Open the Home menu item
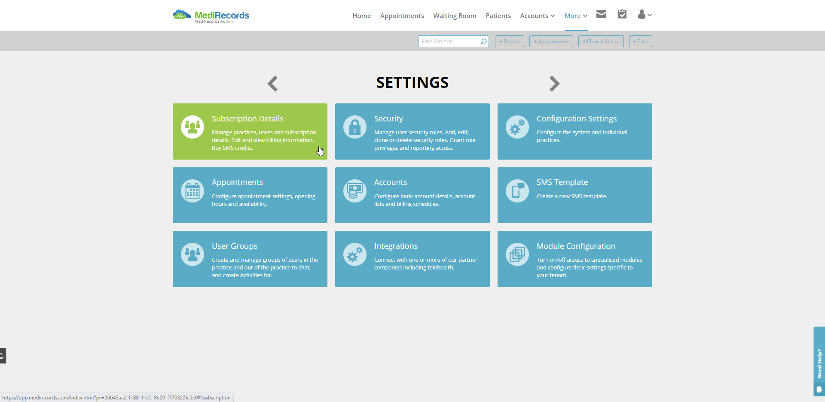825x402 pixels. [x=361, y=16]
